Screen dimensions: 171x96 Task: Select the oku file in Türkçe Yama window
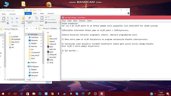pyautogui.click(x=13, y=47)
